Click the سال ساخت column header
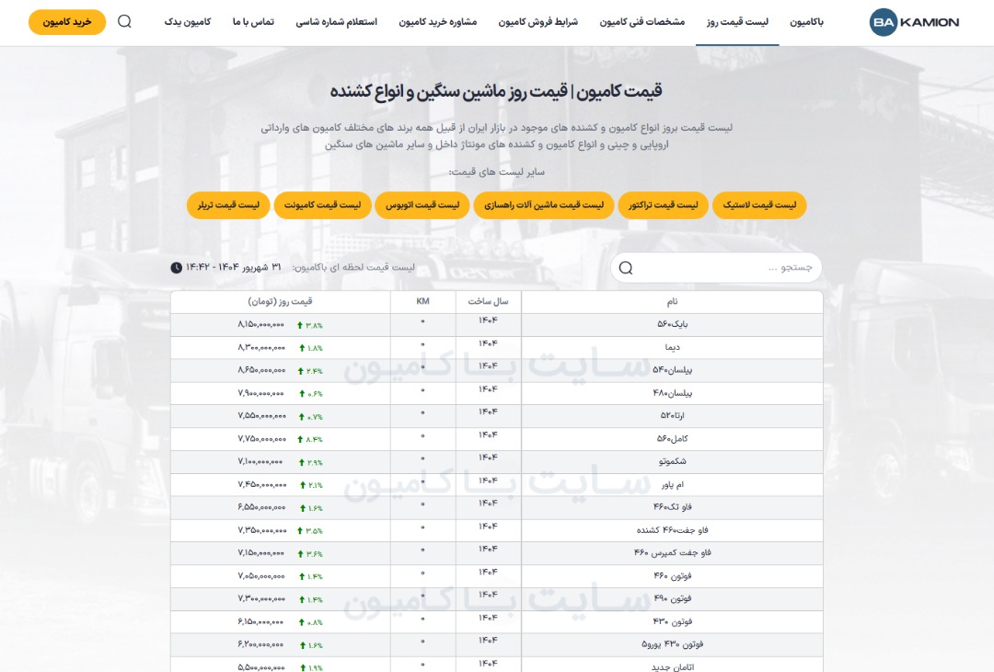Viewport: 994px width, 672px height. 488,302
